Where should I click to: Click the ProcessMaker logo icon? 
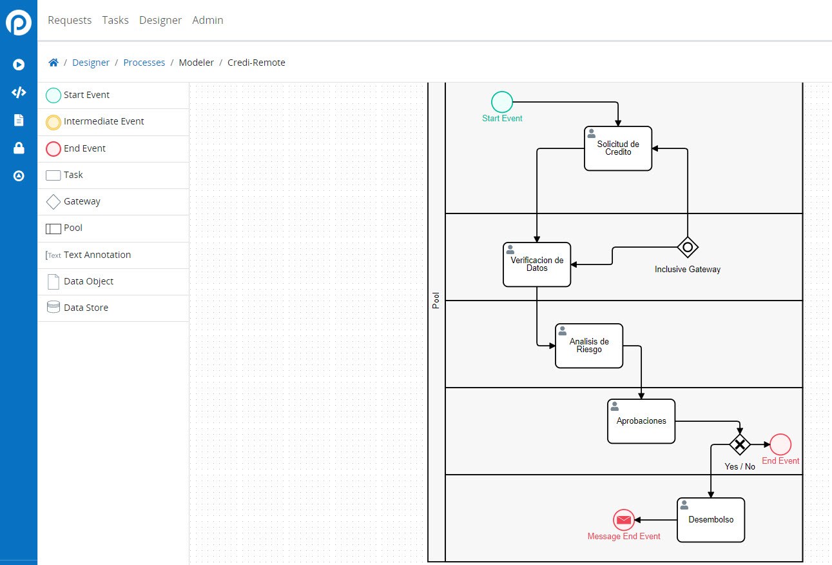[19, 23]
